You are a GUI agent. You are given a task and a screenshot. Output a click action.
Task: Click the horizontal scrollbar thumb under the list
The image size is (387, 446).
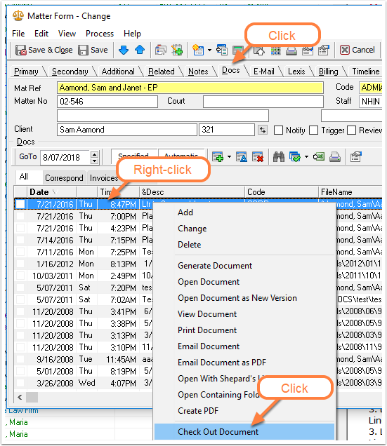(x=32, y=398)
